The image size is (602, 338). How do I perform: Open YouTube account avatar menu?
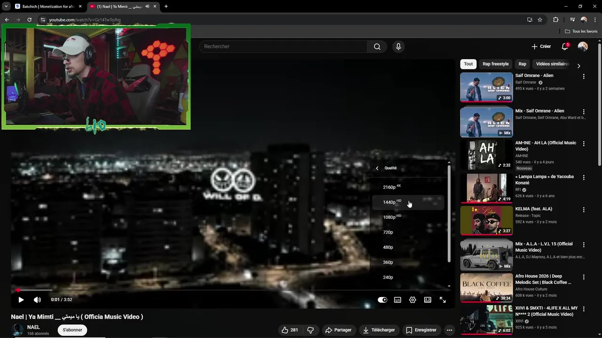click(x=583, y=46)
